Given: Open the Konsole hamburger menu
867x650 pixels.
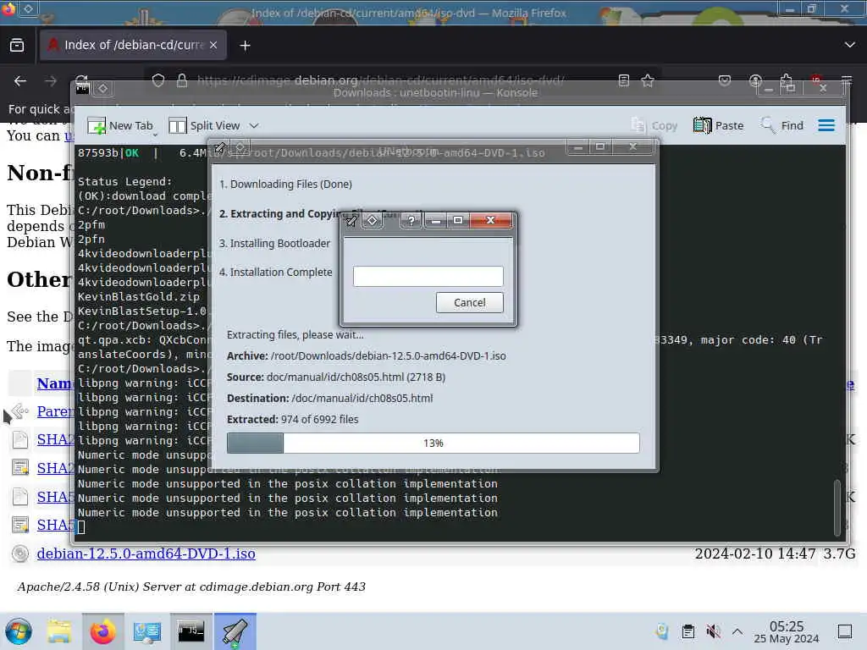Looking at the screenshot, I should tap(826, 125).
